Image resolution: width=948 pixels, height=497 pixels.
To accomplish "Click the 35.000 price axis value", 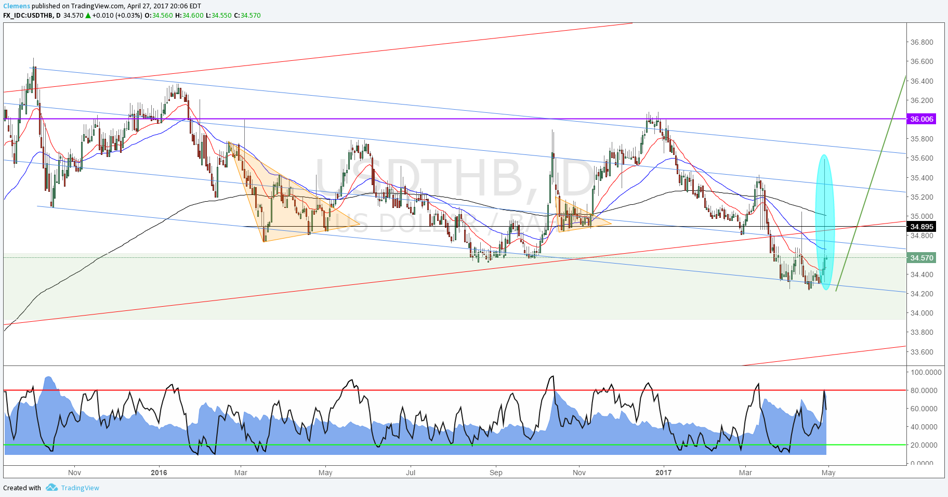I will pos(921,216).
